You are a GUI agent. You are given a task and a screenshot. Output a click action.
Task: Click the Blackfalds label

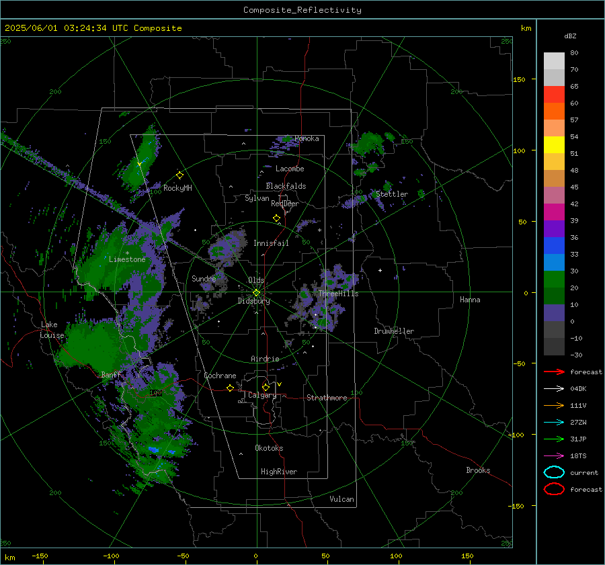pos(286,186)
